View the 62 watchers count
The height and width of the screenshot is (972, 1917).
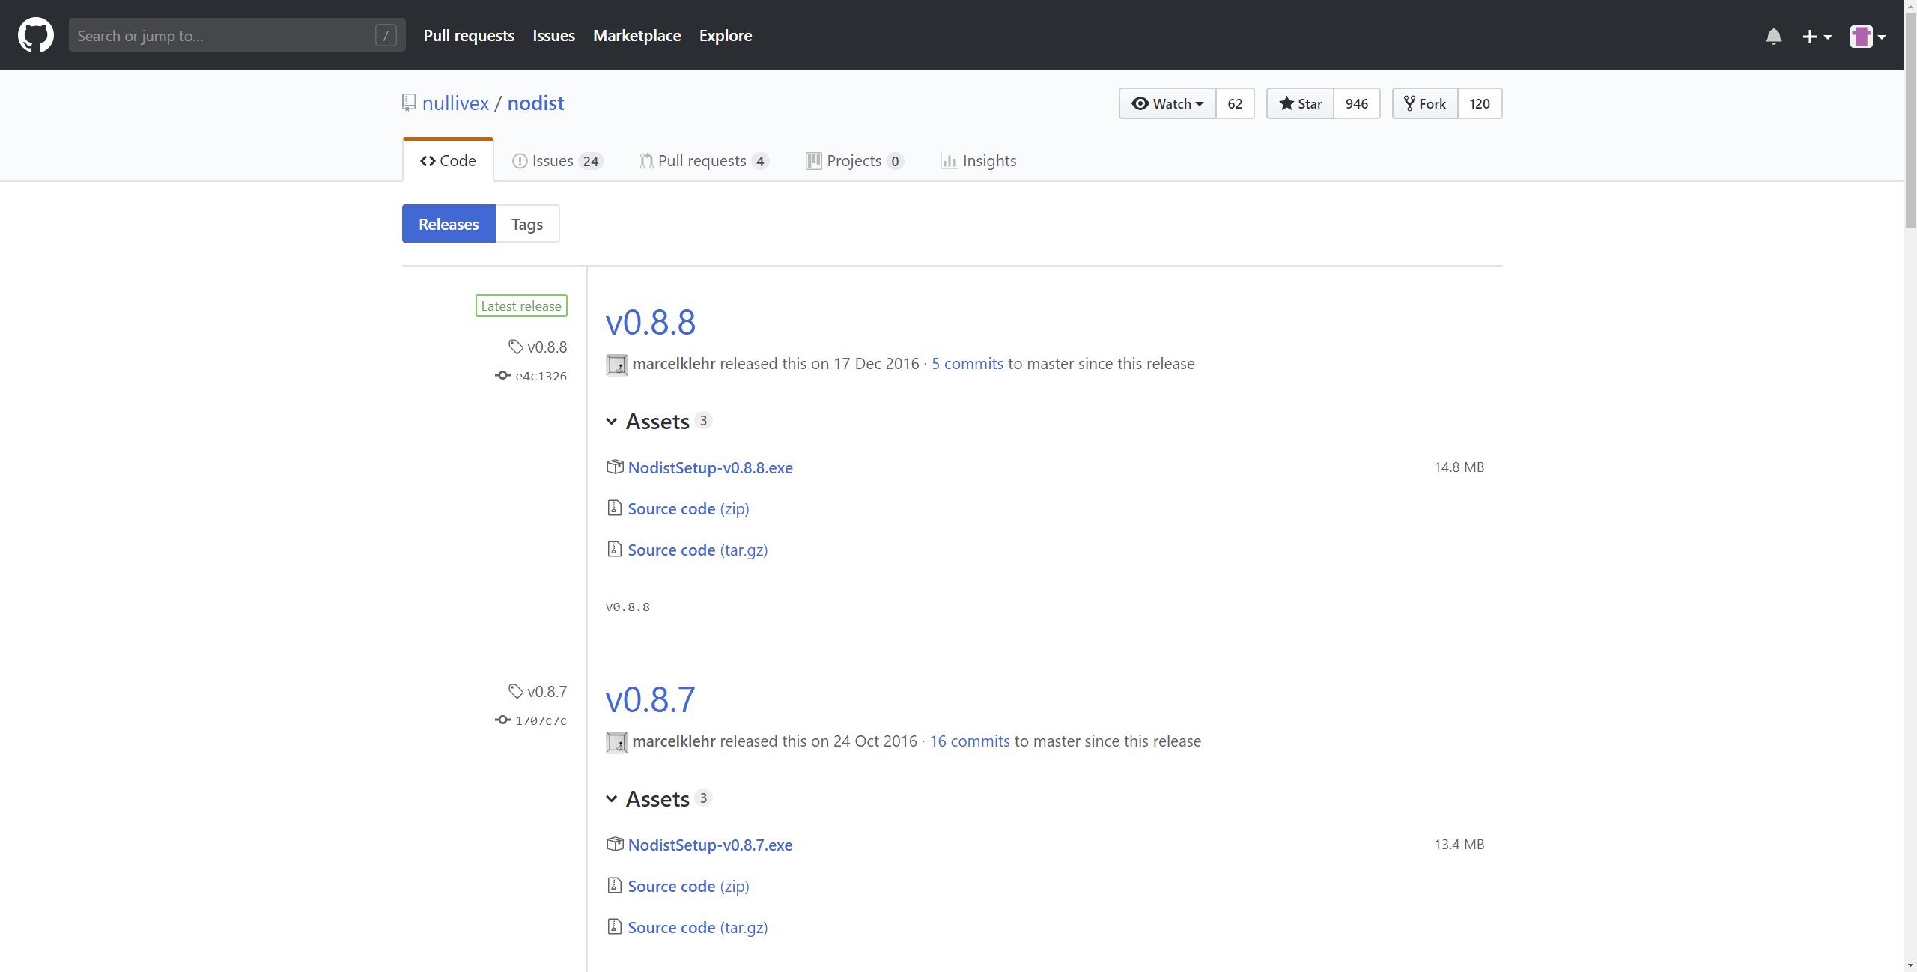pos(1235,103)
